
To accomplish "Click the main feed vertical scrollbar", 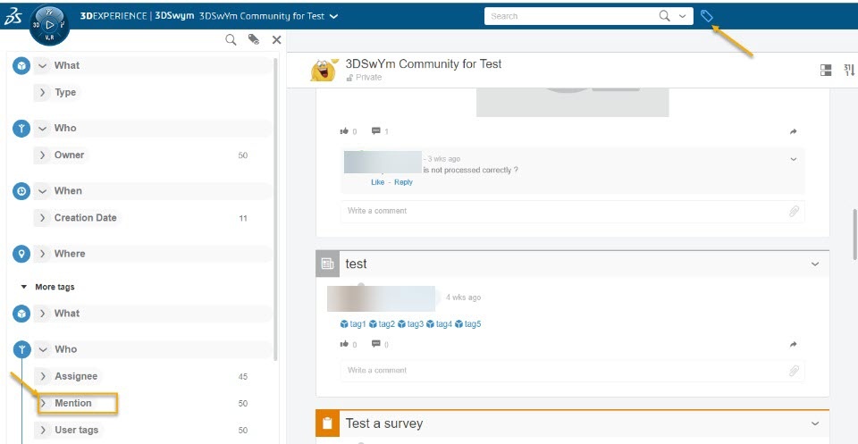I will [854, 235].
